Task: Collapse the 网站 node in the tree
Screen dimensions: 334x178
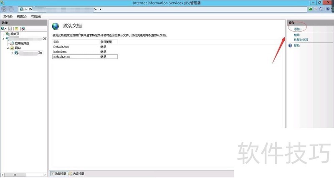Action: point(8,48)
